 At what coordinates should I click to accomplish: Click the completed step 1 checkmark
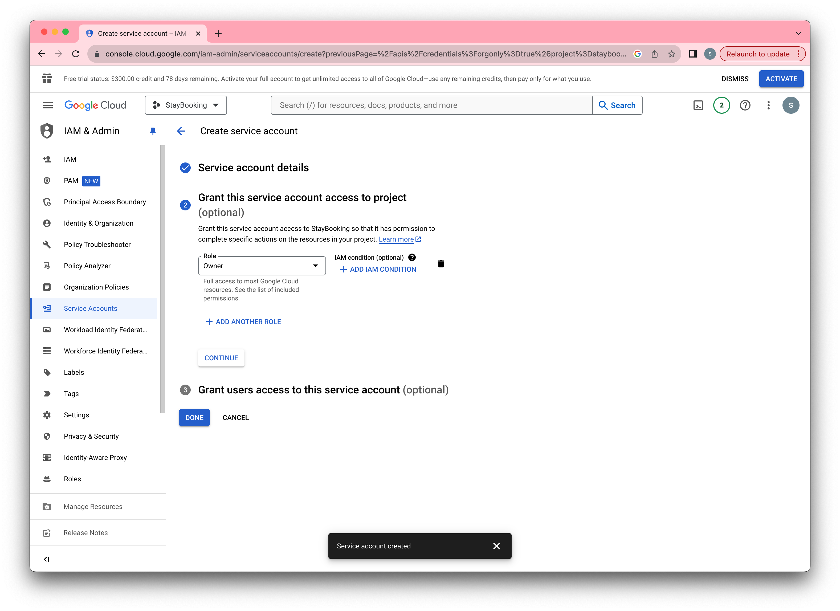[x=185, y=167]
